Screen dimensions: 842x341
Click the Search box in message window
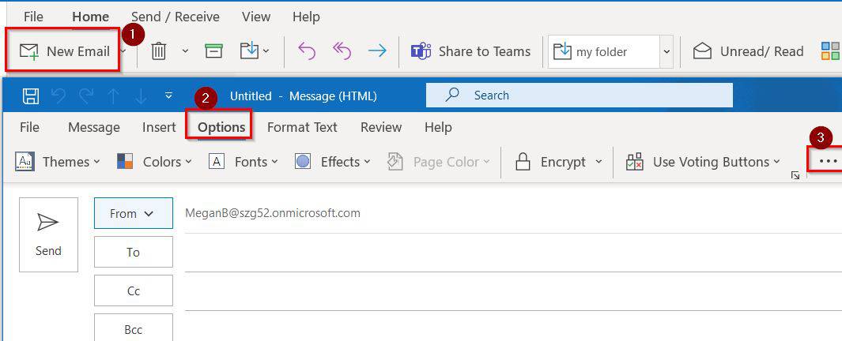click(x=580, y=96)
